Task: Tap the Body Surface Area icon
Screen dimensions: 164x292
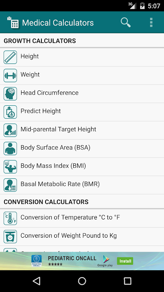Action: point(10,148)
